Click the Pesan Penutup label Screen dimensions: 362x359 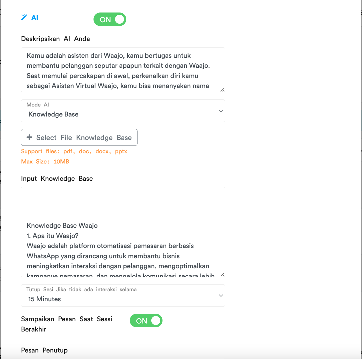click(44, 350)
